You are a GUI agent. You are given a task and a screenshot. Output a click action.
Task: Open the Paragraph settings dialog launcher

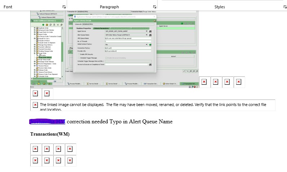tap(155, 7)
